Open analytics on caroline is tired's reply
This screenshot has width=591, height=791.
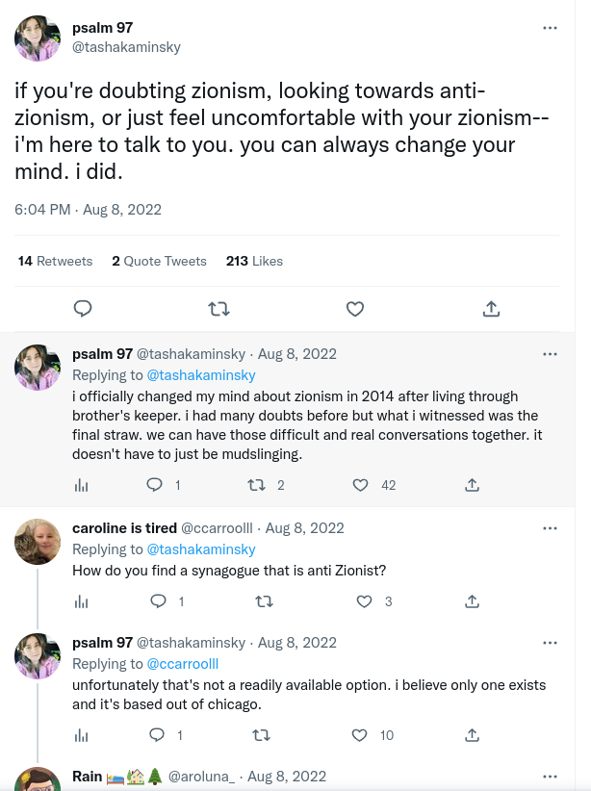[x=82, y=601]
